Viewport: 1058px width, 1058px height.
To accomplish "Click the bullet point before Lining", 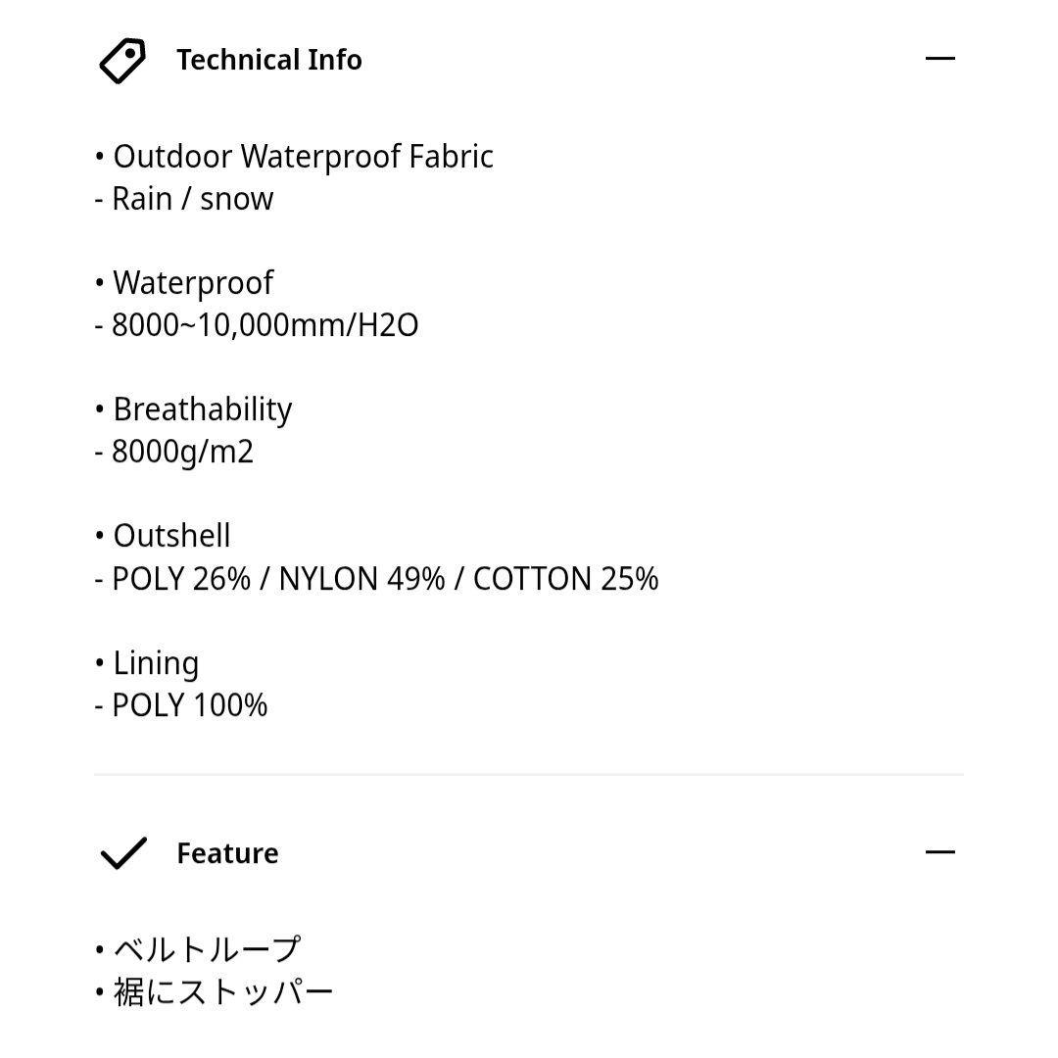I will (99, 663).
